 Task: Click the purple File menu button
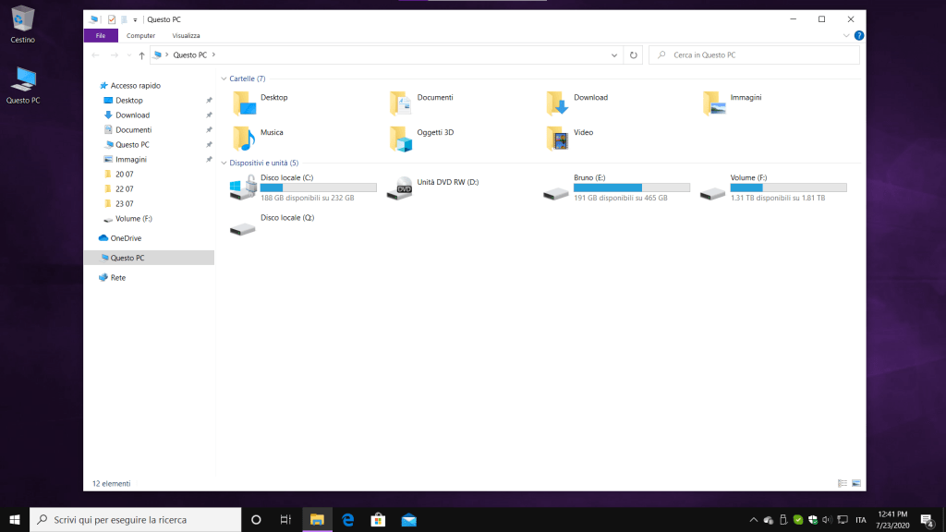(101, 36)
